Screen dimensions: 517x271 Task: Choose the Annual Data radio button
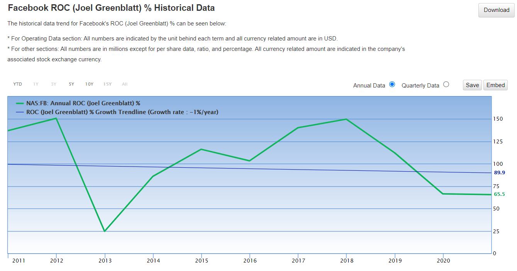point(392,84)
